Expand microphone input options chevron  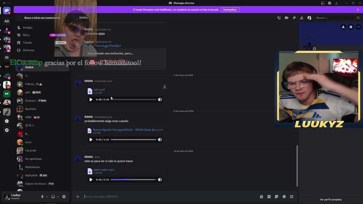pos(47,197)
